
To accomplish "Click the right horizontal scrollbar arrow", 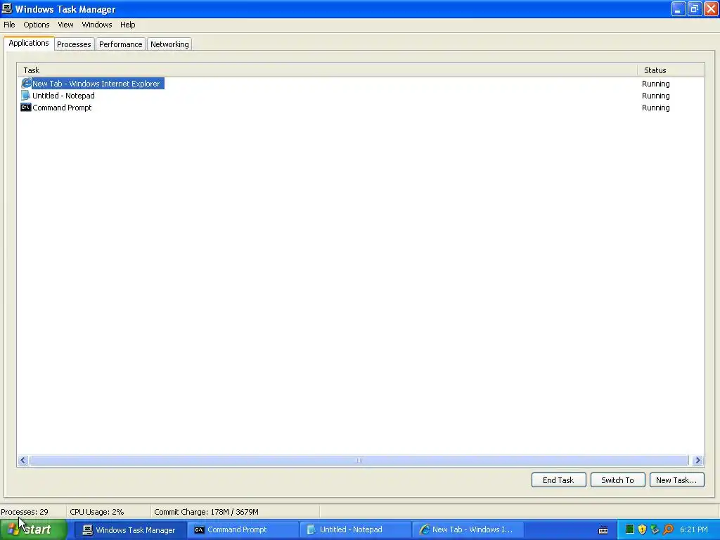I will point(698,460).
